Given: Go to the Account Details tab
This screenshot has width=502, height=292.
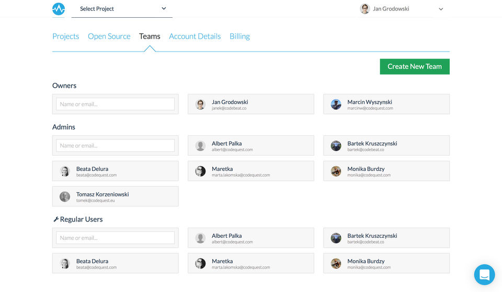Looking at the screenshot, I should point(195,36).
